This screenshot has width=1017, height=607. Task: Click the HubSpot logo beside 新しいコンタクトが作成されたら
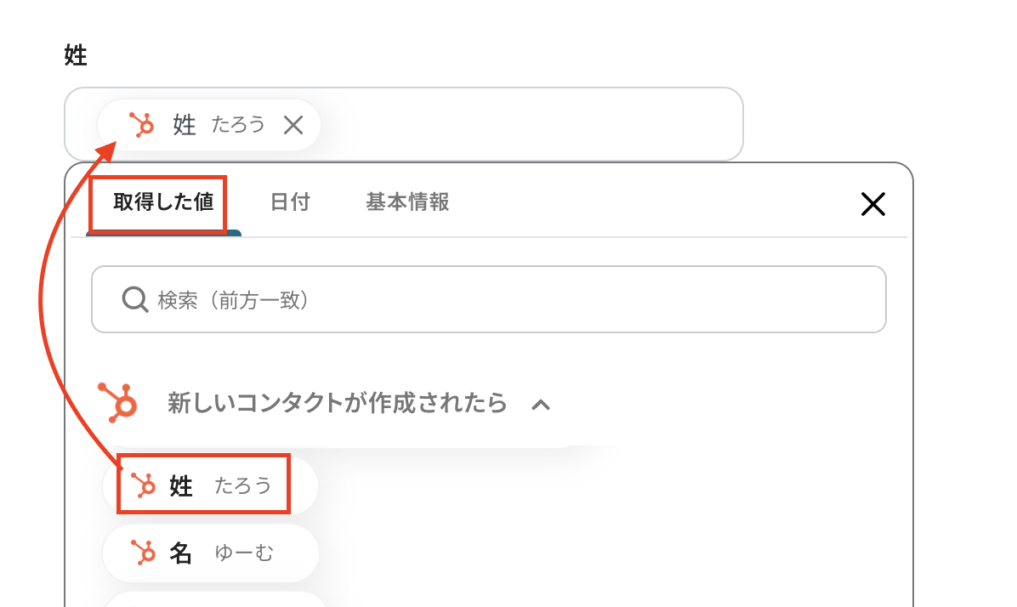click(119, 402)
